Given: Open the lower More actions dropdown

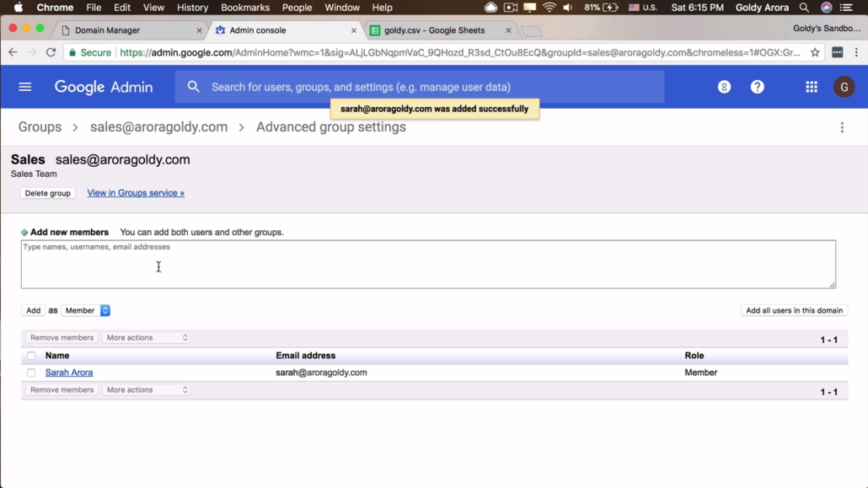Looking at the screenshot, I should [147, 390].
